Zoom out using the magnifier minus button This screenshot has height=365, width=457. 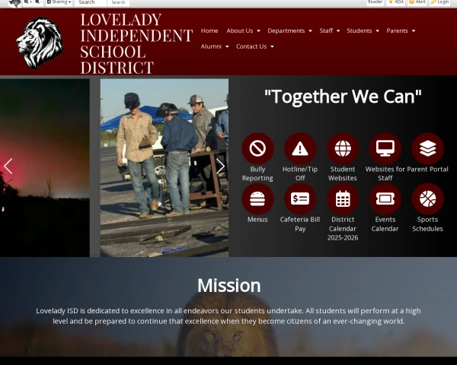[39, 2]
